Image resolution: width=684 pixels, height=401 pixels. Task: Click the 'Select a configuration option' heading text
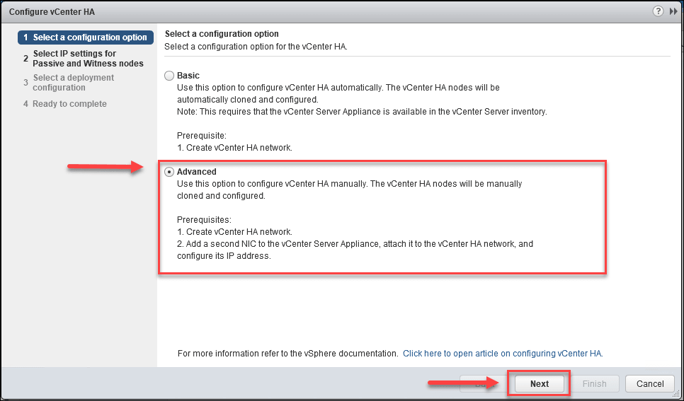[x=222, y=33]
